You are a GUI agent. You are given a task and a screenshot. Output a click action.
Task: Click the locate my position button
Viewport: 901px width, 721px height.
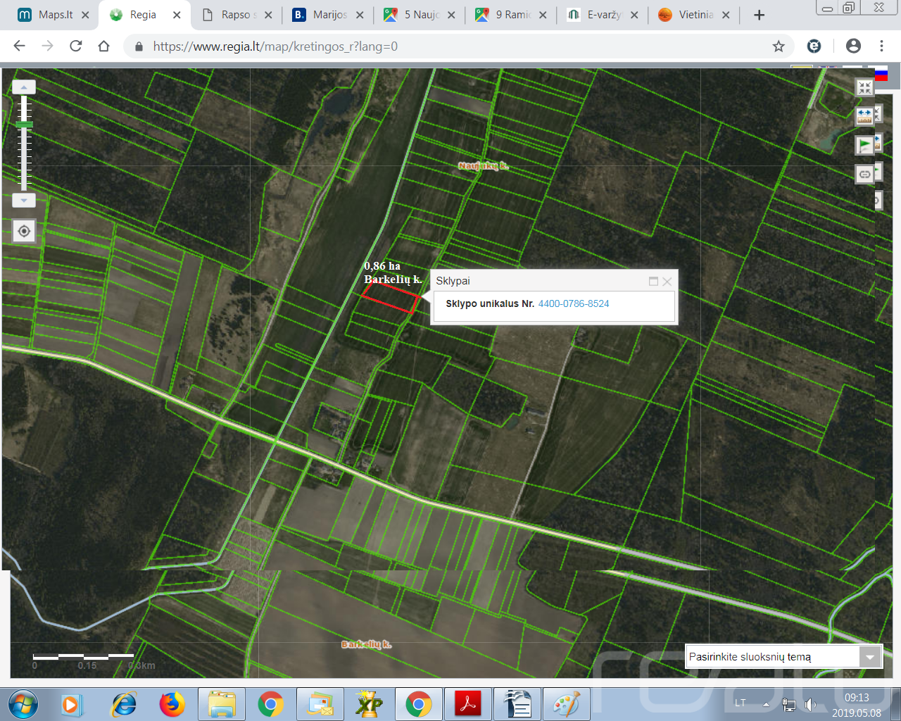(x=24, y=231)
